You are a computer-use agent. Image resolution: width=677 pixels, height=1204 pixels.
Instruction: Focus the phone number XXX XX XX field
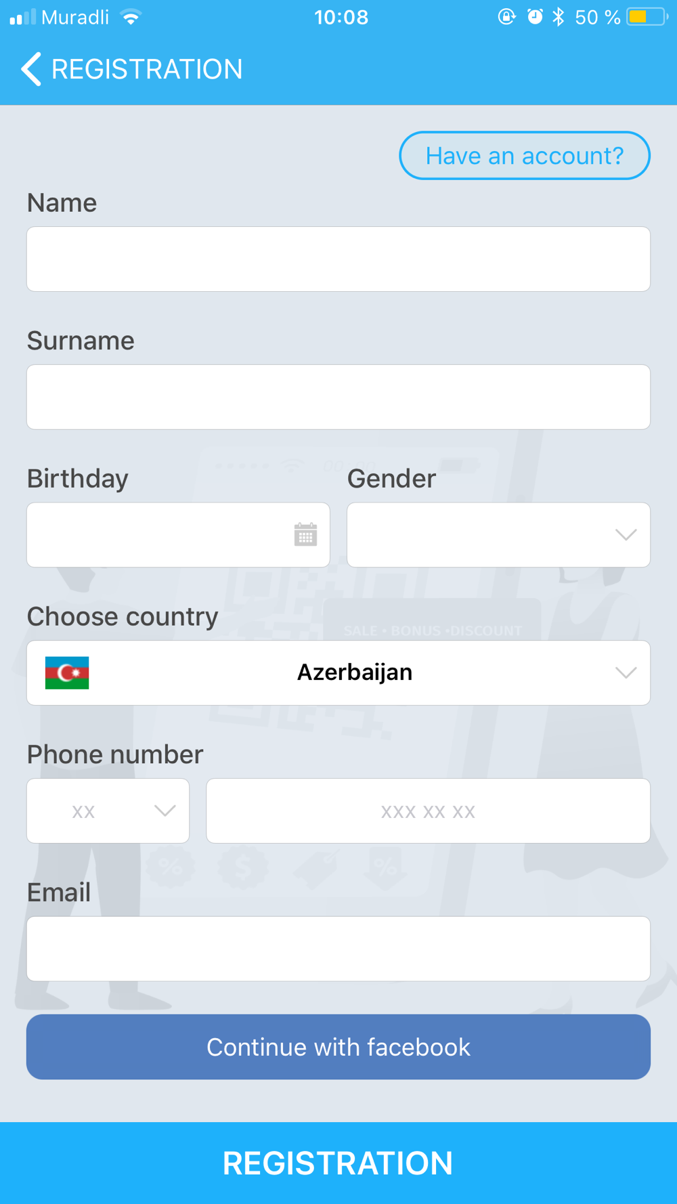click(x=429, y=811)
